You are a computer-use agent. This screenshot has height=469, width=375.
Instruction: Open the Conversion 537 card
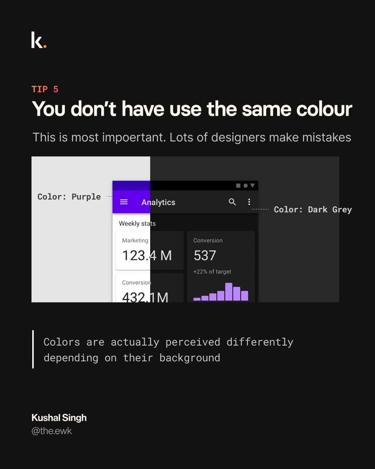pyautogui.click(x=221, y=257)
